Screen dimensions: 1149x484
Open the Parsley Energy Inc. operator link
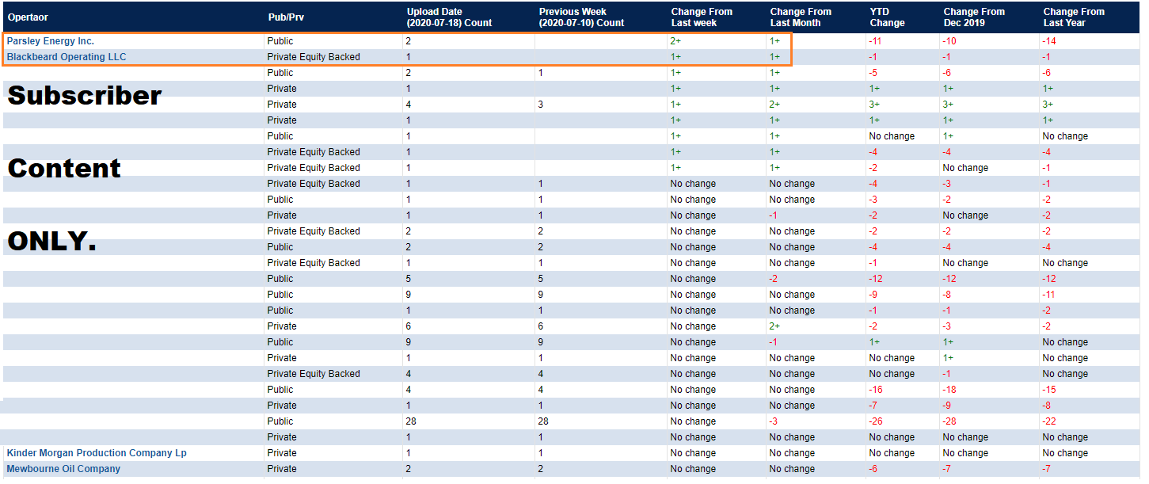pos(51,41)
